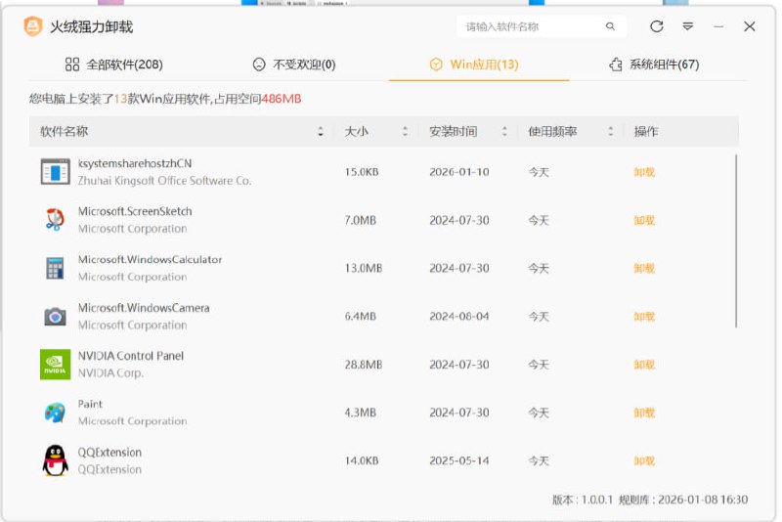Viewport: 782px width, 522px height.
Task: Minimize the uninstaller window
Action: [718, 26]
